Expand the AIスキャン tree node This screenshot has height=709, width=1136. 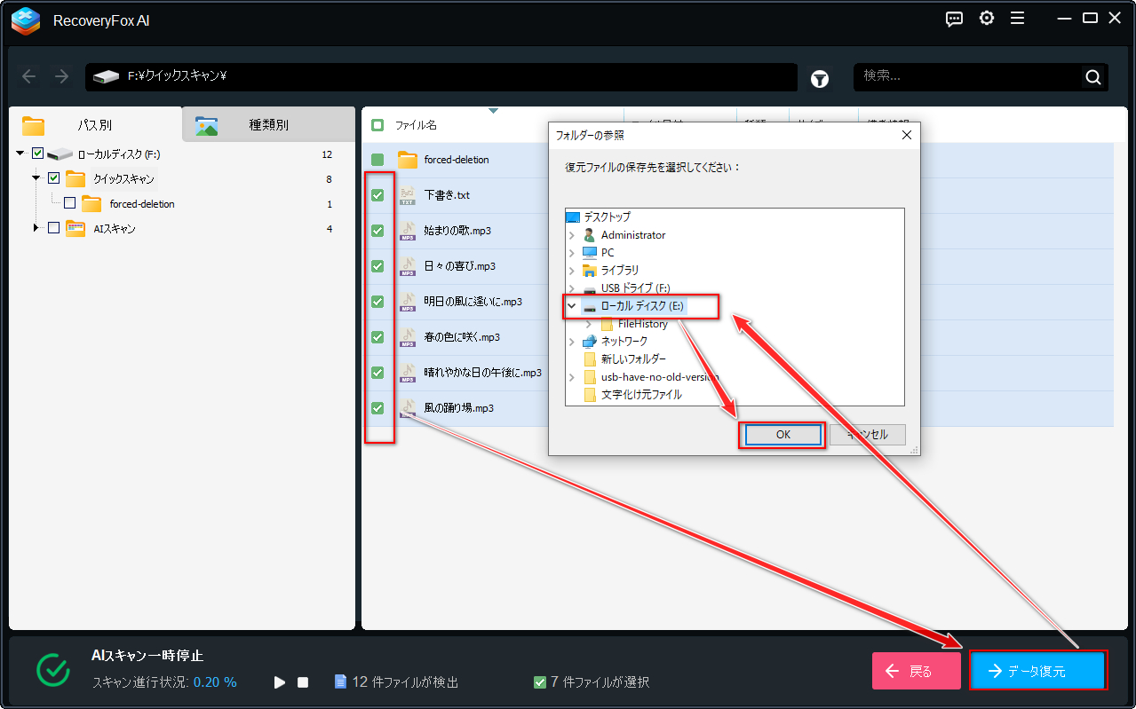pos(36,228)
